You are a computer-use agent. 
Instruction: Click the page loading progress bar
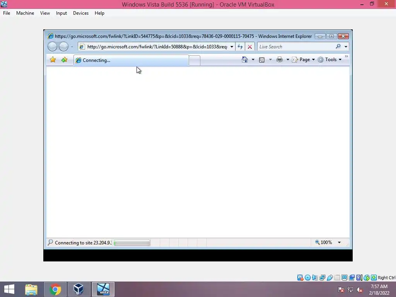pos(132,243)
